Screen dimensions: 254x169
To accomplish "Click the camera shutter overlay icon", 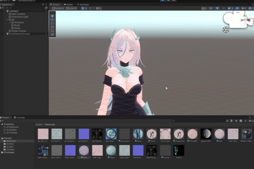I will click(226, 30).
